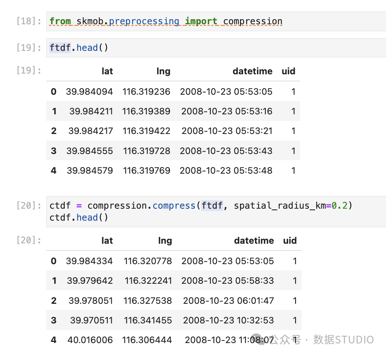Image resolution: width=386 pixels, height=355 pixels.
Task: Select the lng value 116.322241
Action: click(x=148, y=281)
